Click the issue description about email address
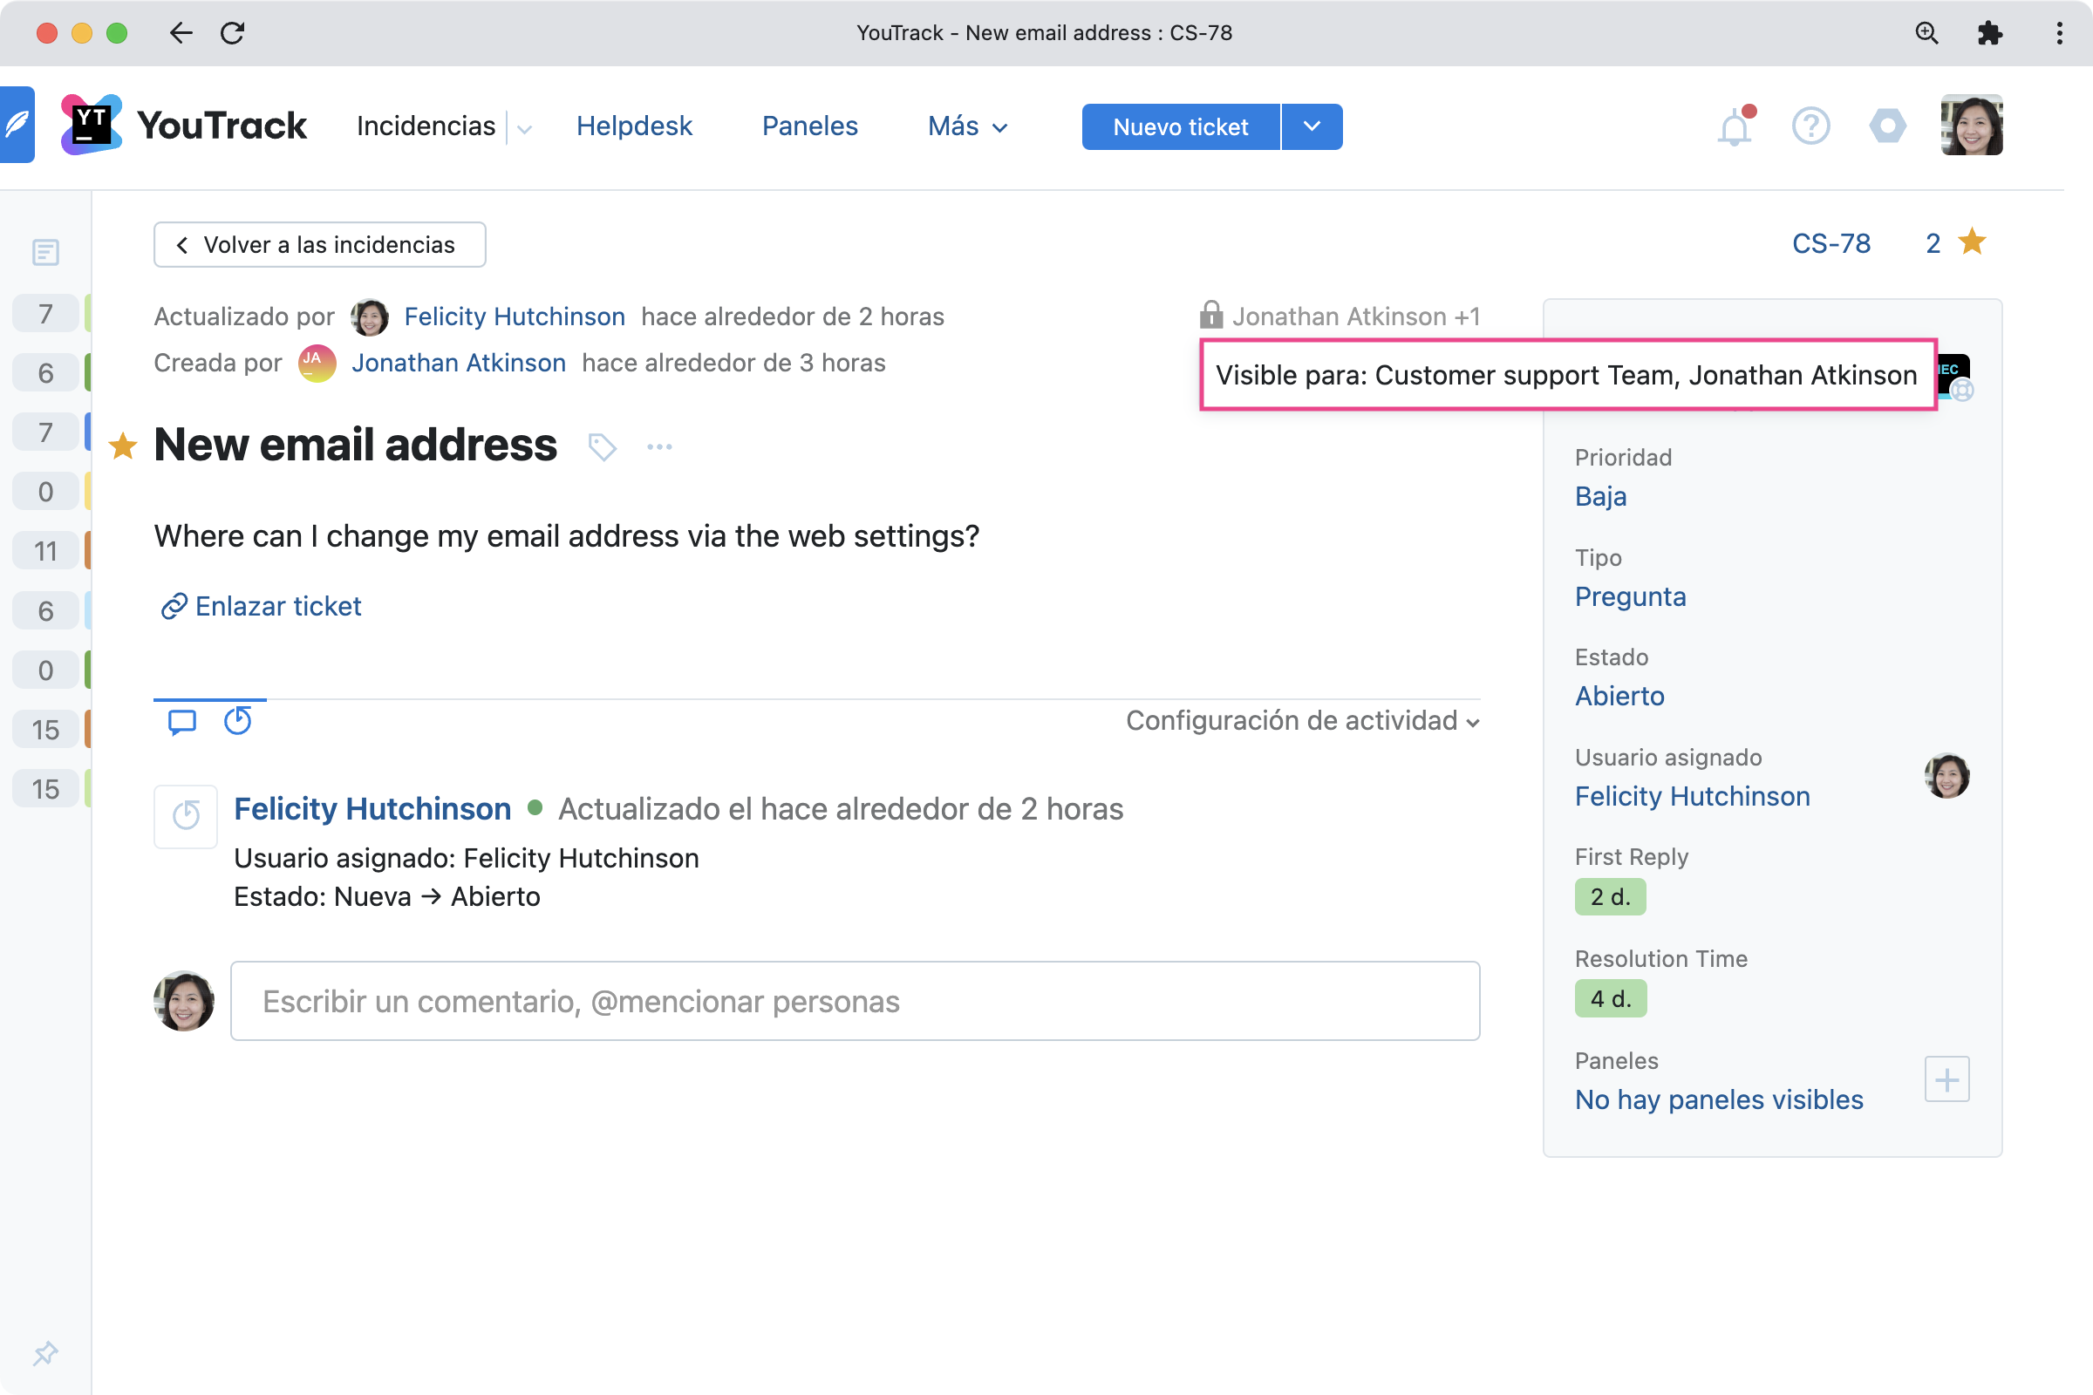Viewport: 2093px width, 1395px height. 566,535
